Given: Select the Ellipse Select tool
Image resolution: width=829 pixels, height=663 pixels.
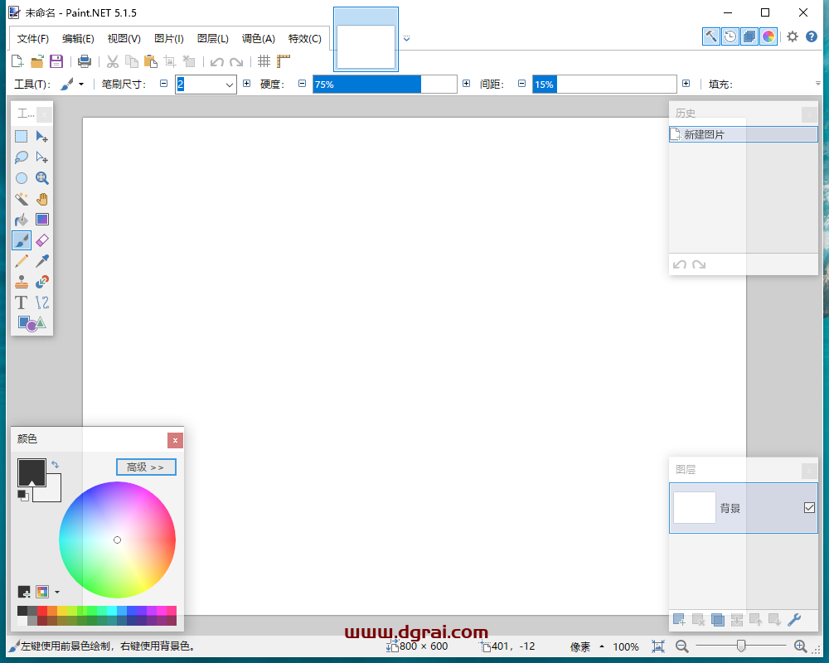Looking at the screenshot, I should [22, 178].
